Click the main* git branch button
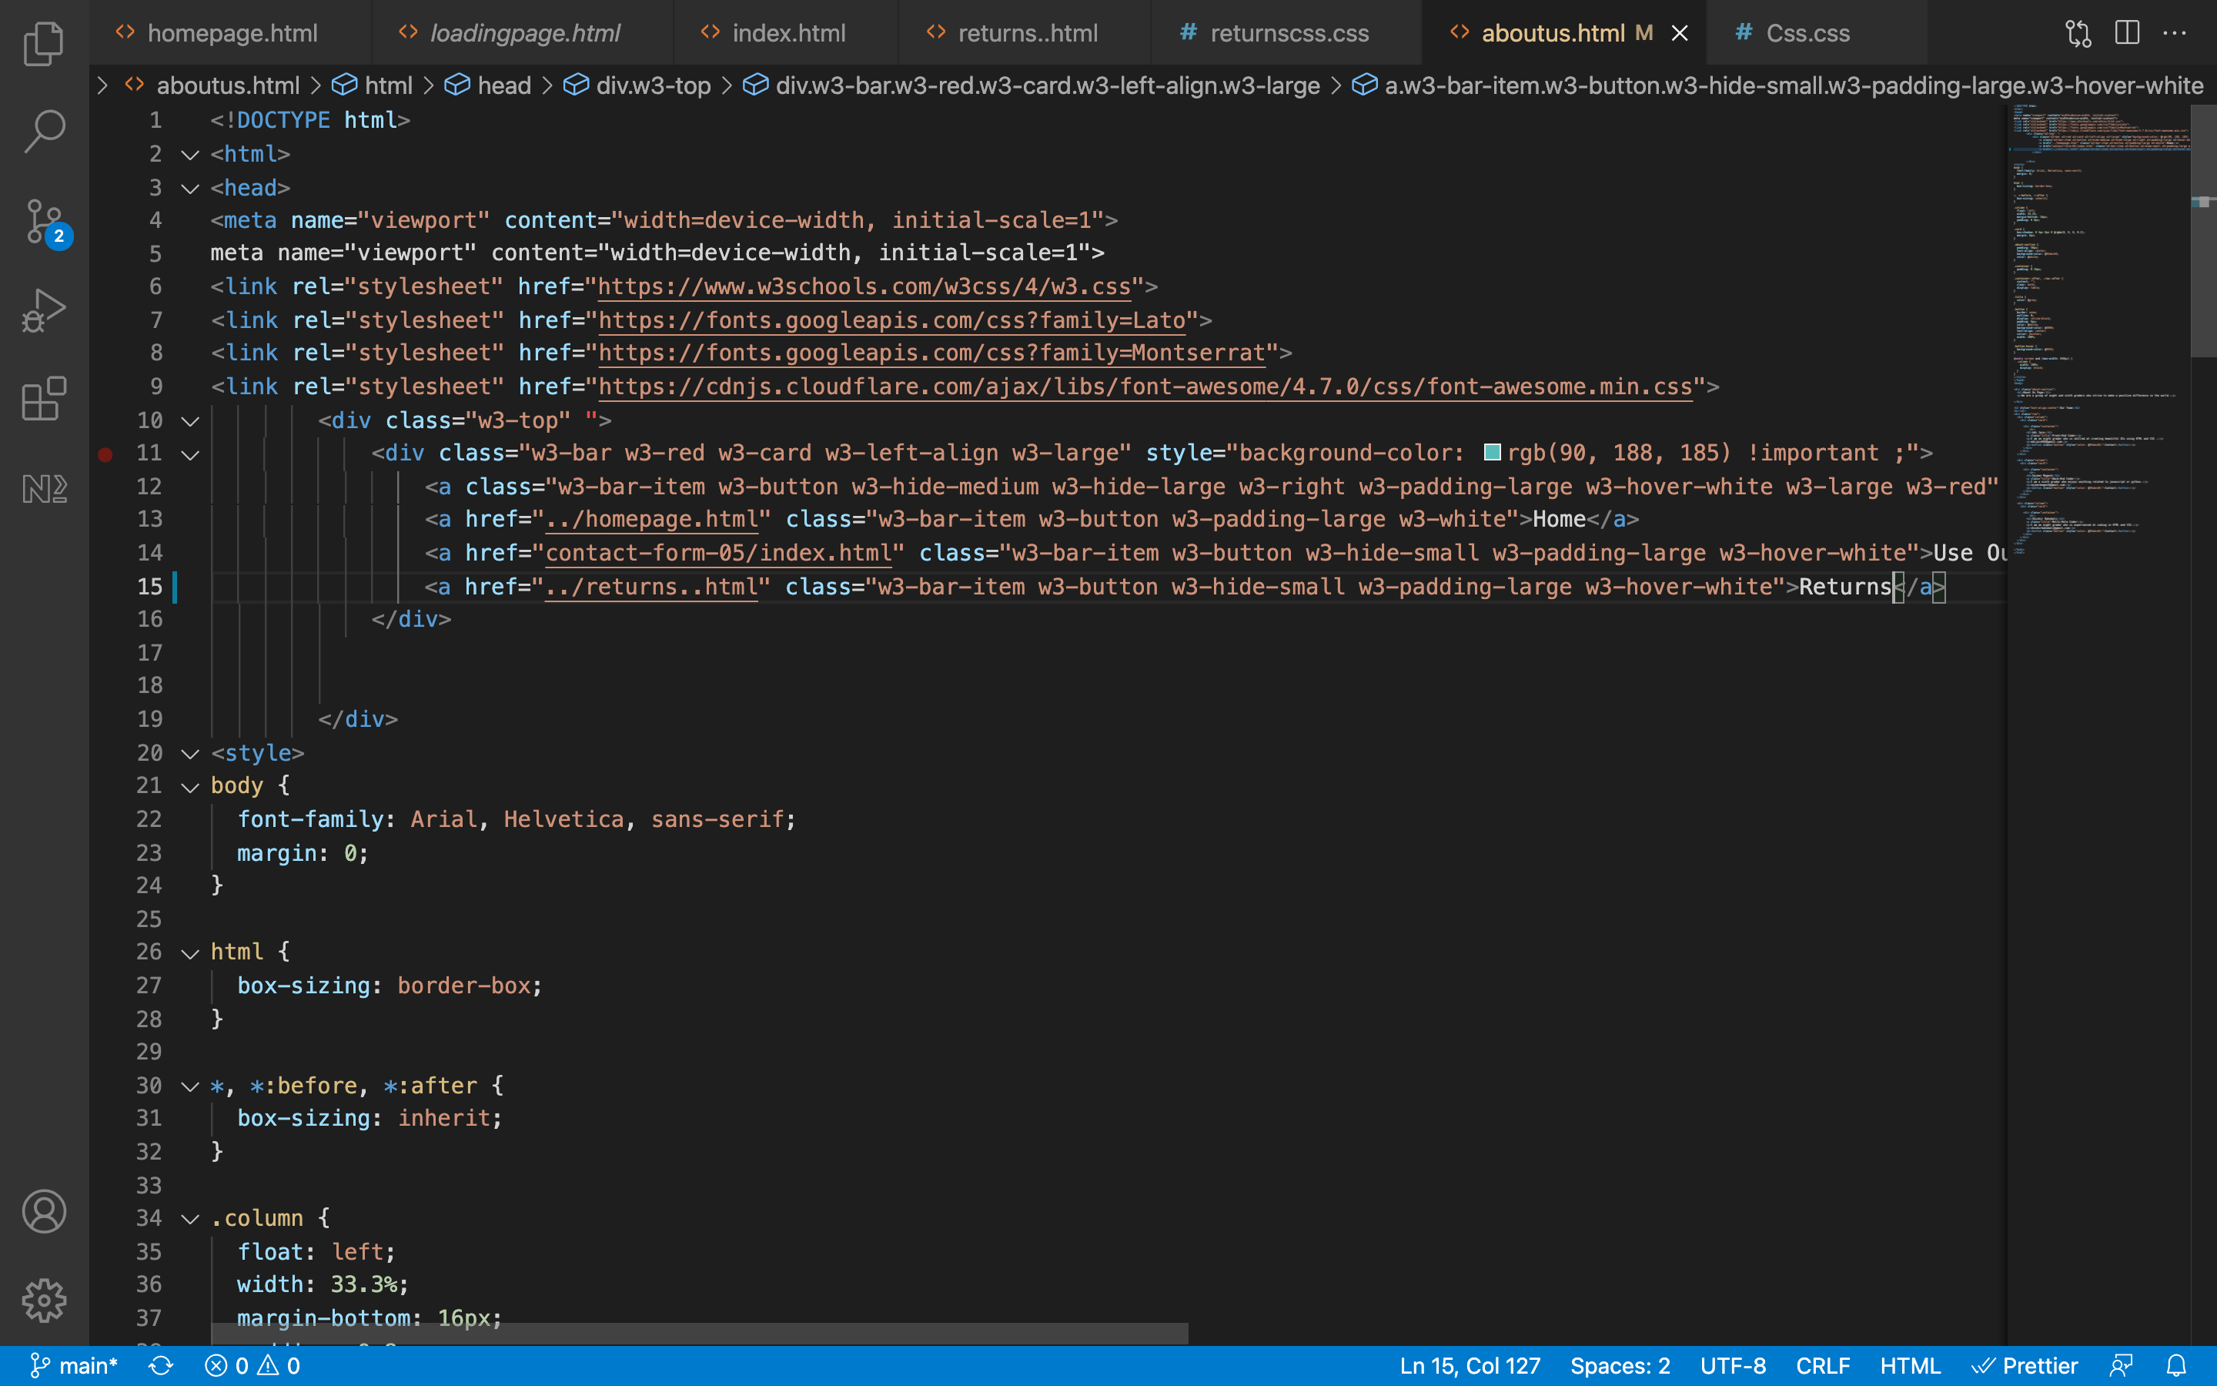The height and width of the screenshot is (1386, 2217). coord(74,1366)
